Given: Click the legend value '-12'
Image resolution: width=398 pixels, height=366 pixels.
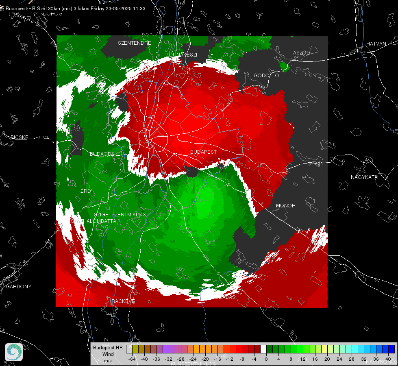Looking at the screenshot, I should (229, 359).
